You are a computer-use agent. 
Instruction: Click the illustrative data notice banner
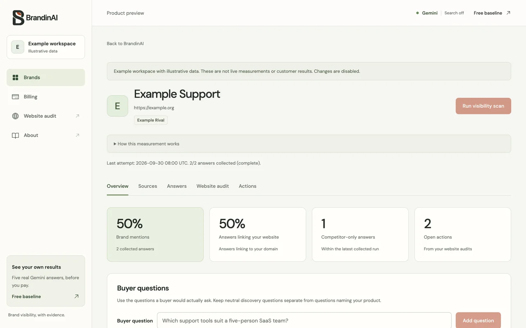(309, 71)
